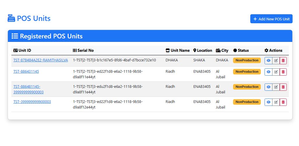Click NonProduction badge in the first row

[247, 60]
